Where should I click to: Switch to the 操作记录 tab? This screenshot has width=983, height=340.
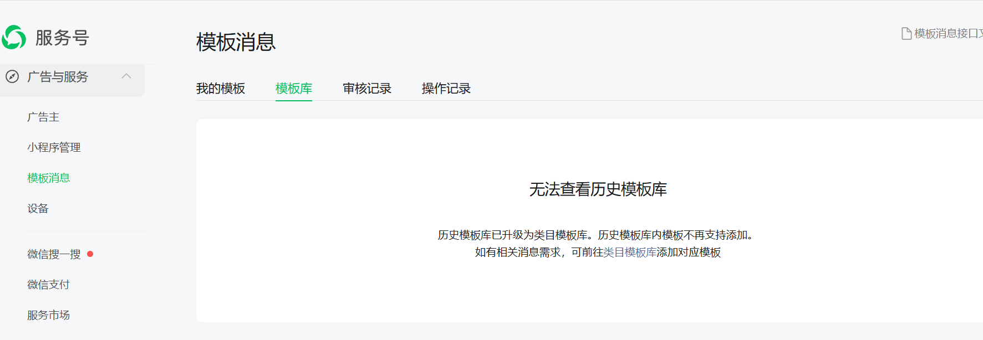coord(446,89)
